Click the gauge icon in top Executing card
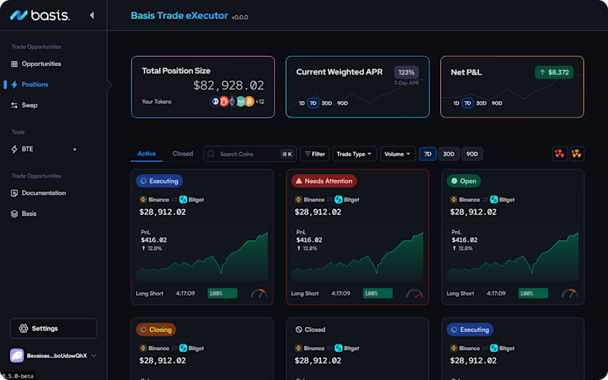 coord(259,293)
